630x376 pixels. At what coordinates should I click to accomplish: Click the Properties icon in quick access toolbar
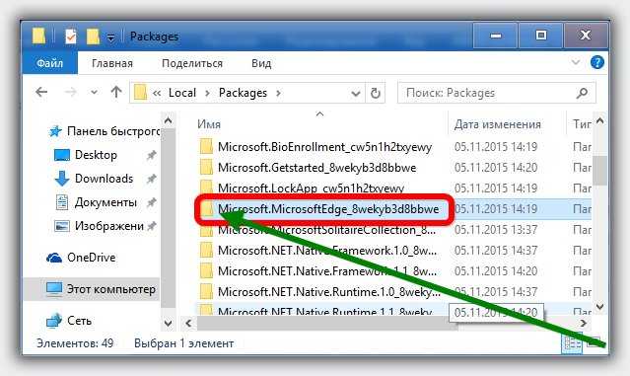tap(71, 37)
